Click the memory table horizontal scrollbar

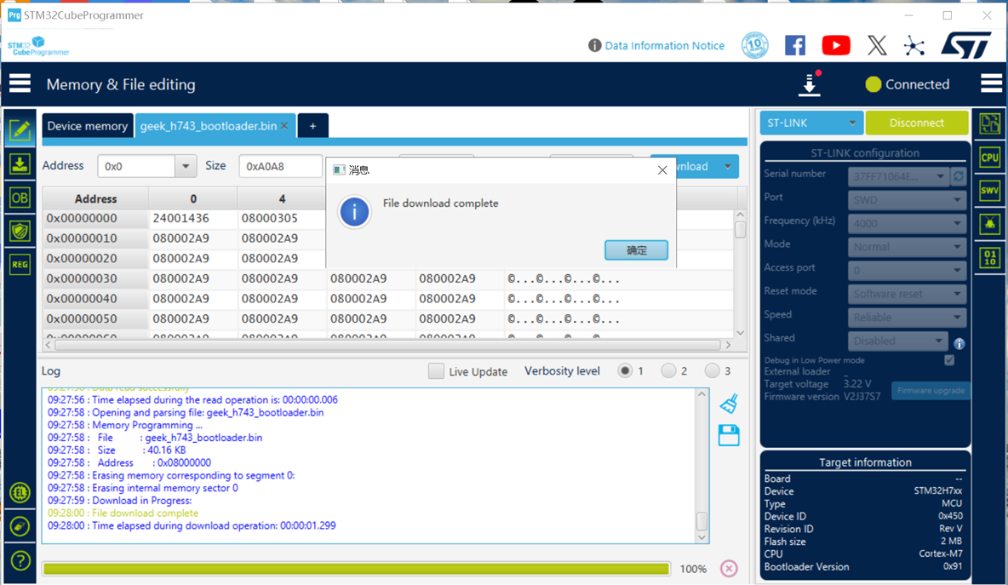pyautogui.click(x=387, y=345)
